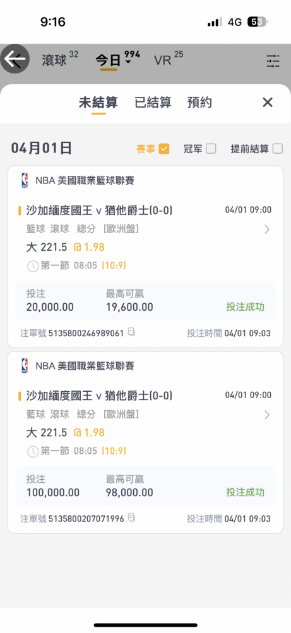The height and width of the screenshot is (633, 291).
Task: Tap the back arrow icon
Action: [x=15, y=59]
